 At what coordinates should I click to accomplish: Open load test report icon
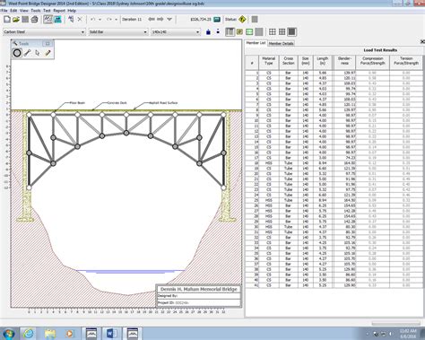[255, 20]
